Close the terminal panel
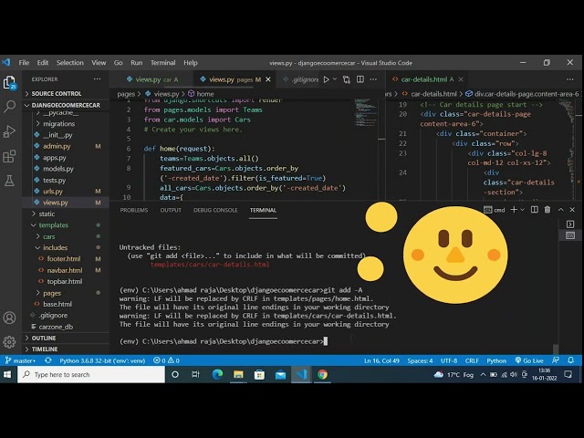 [572, 210]
